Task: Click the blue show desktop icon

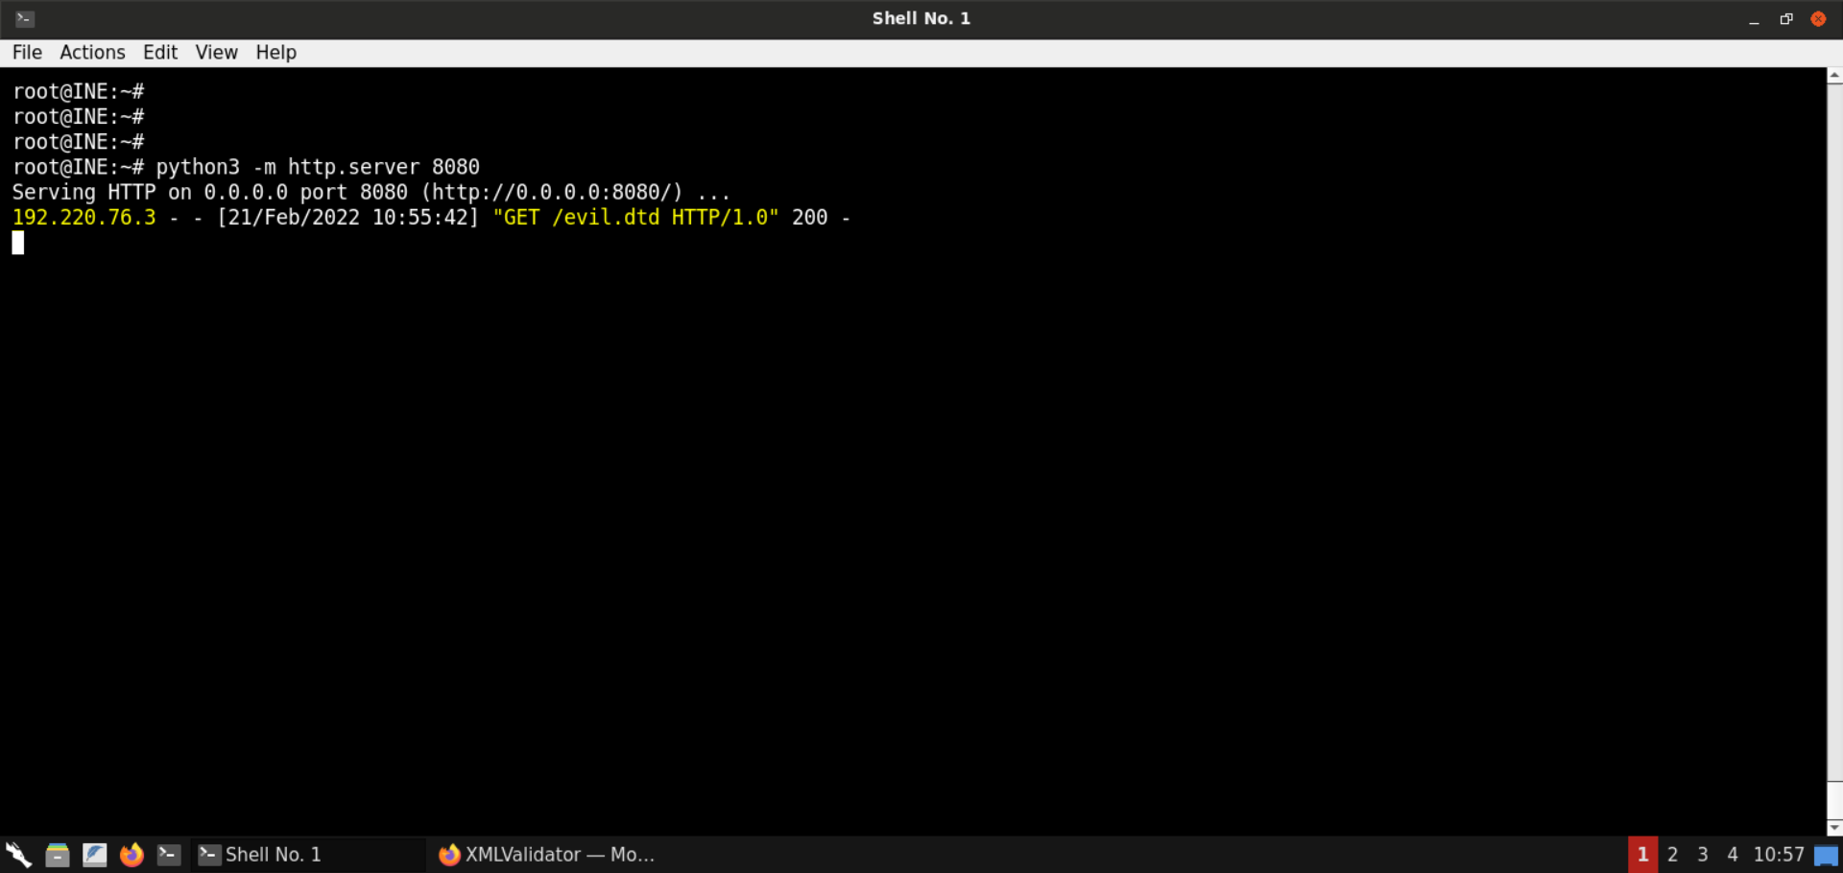Action: click(1826, 855)
